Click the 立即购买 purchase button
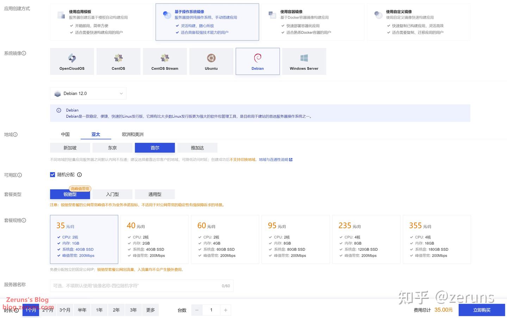The width and height of the screenshot is (507, 318). [x=482, y=310]
